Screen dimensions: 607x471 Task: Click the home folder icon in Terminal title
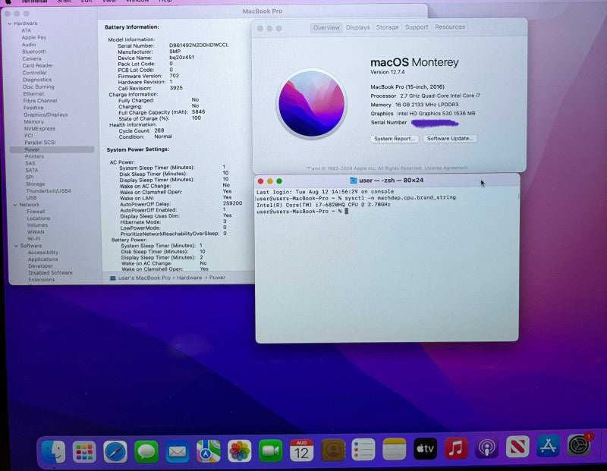[353, 181]
